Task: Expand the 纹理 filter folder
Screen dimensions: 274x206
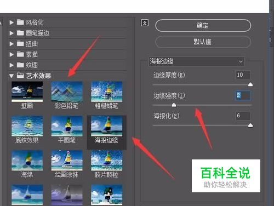Action: tap(12, 65)
